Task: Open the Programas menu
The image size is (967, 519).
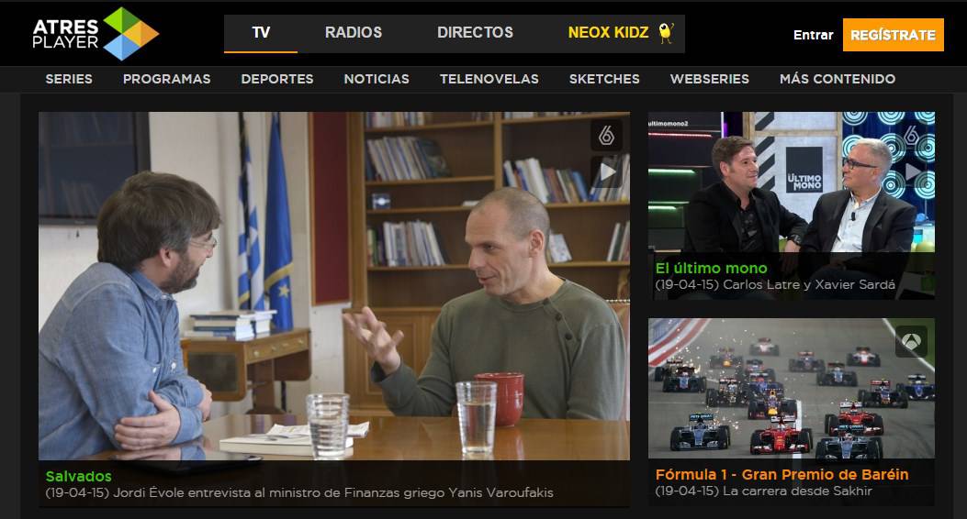Action: point(166,79)
